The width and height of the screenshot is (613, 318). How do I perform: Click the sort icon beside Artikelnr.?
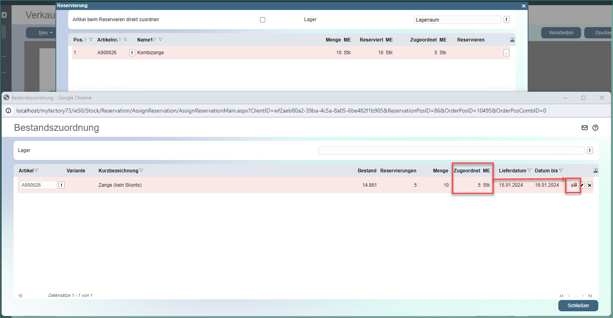pyautogui.click(x=120, y=40)
